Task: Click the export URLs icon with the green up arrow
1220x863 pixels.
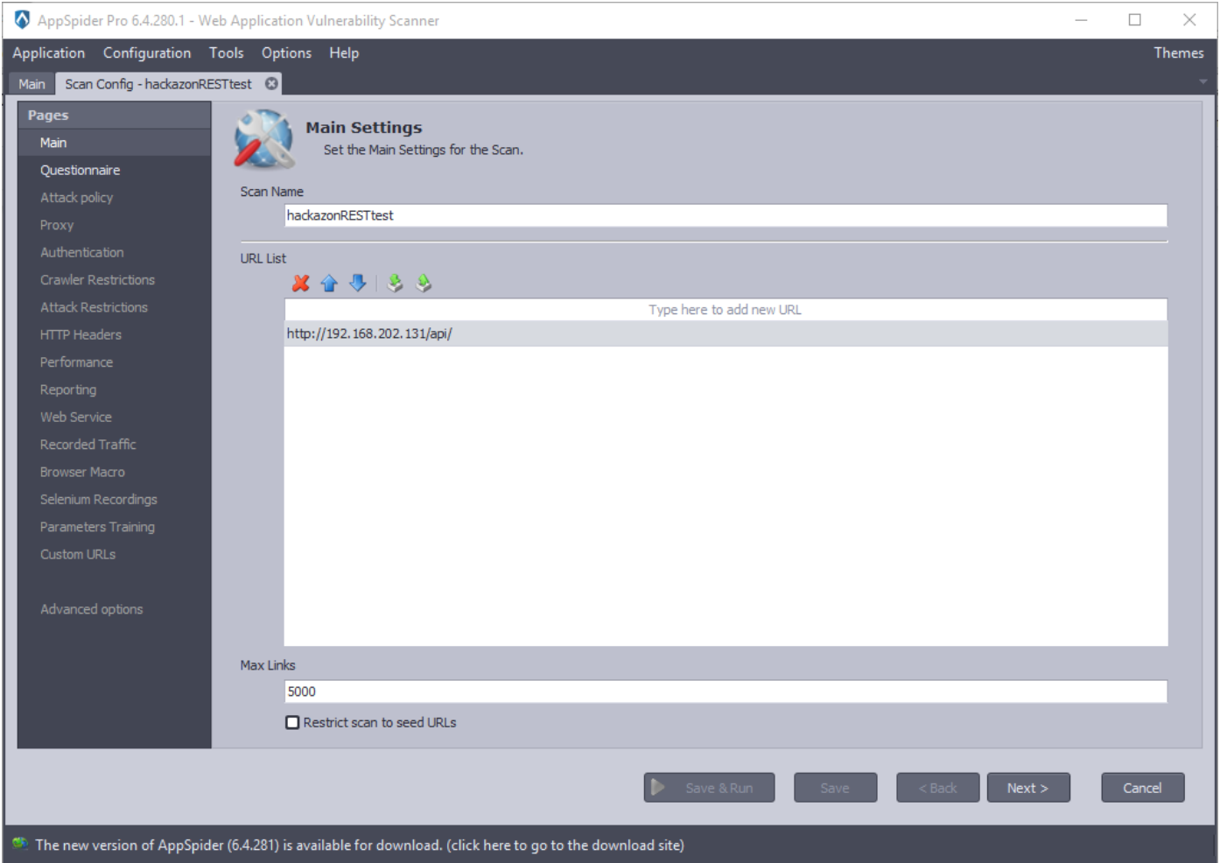Action: pyautogui.click(x=424, y=283)
